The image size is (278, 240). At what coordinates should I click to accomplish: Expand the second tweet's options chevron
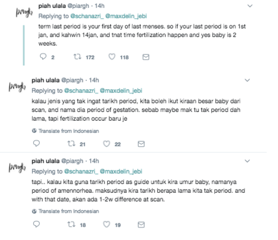(x=247, y=80)
